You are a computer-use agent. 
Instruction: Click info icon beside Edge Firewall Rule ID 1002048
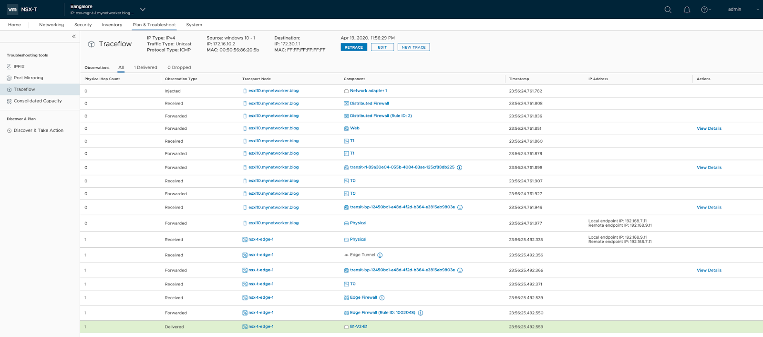click(x=421, y=313)
